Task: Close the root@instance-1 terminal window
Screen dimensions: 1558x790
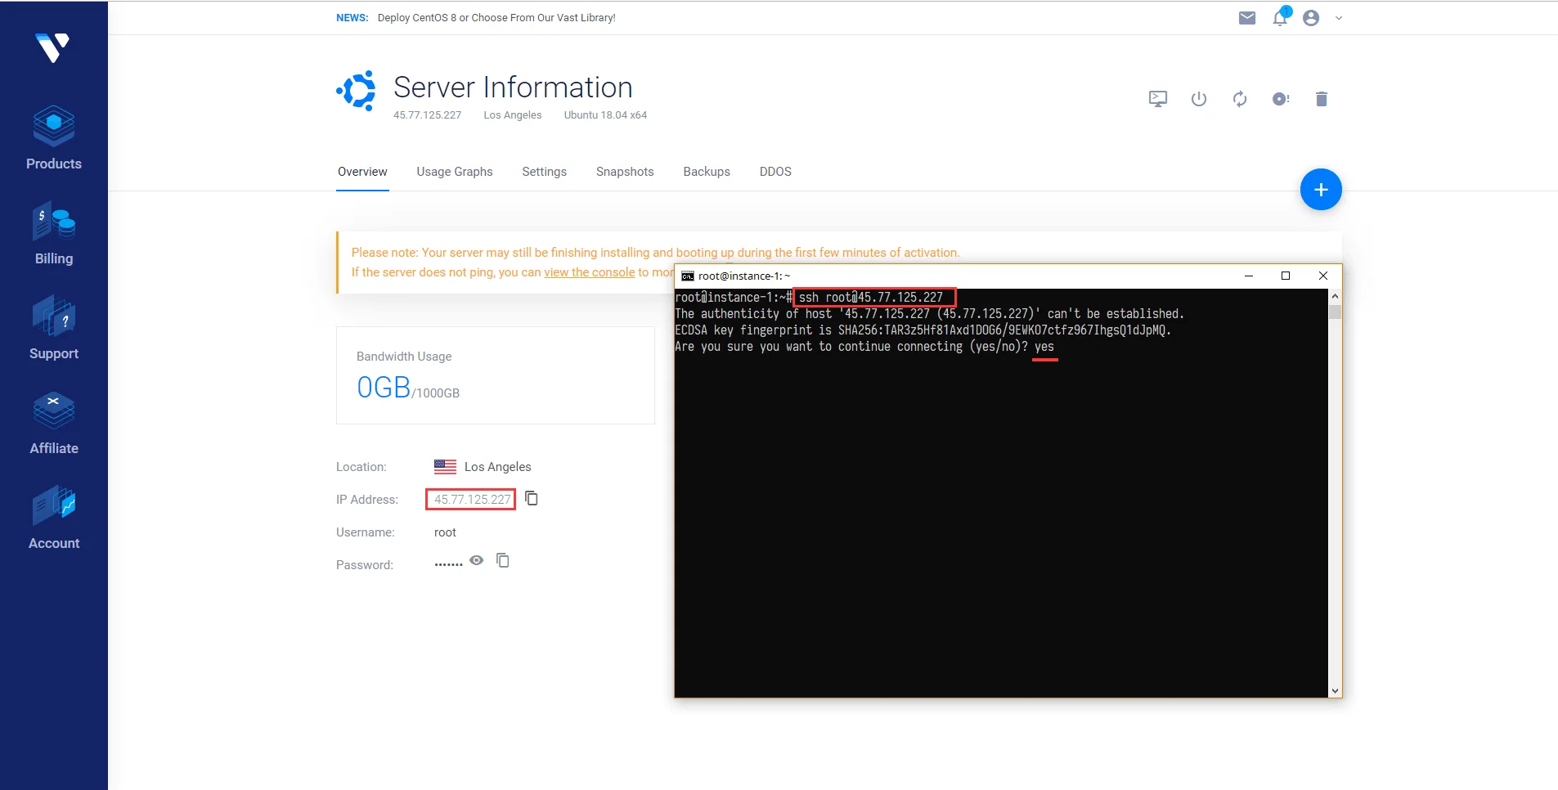Action: (1323, 276)
